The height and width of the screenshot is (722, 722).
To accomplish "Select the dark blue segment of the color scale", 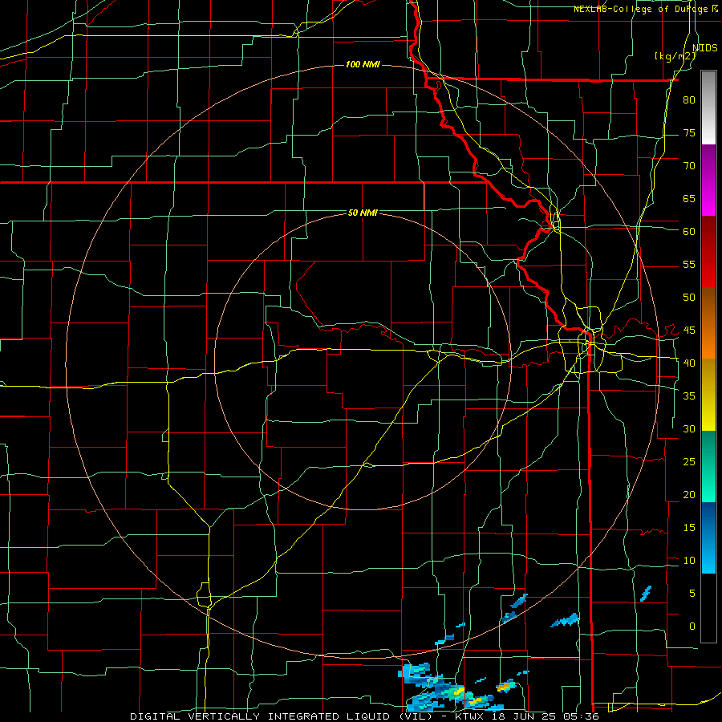I will coord(708,520).
